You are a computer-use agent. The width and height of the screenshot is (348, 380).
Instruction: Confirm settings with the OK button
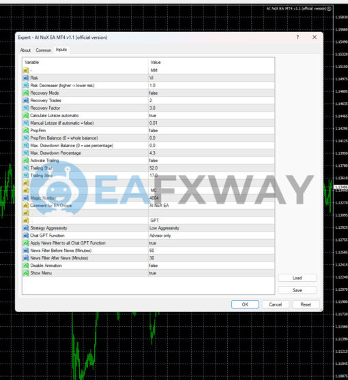[245, 304]
